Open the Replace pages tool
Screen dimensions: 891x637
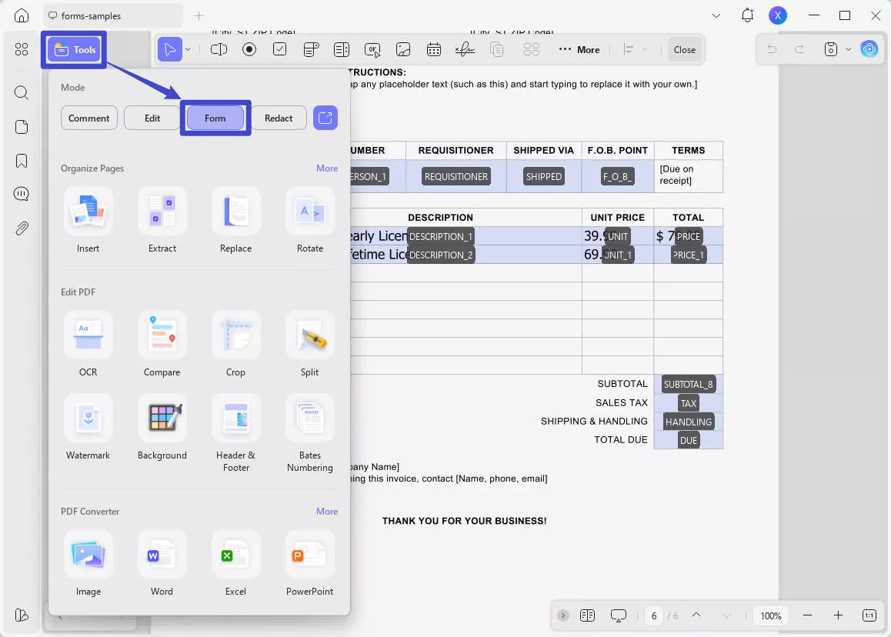click(235, 221)
